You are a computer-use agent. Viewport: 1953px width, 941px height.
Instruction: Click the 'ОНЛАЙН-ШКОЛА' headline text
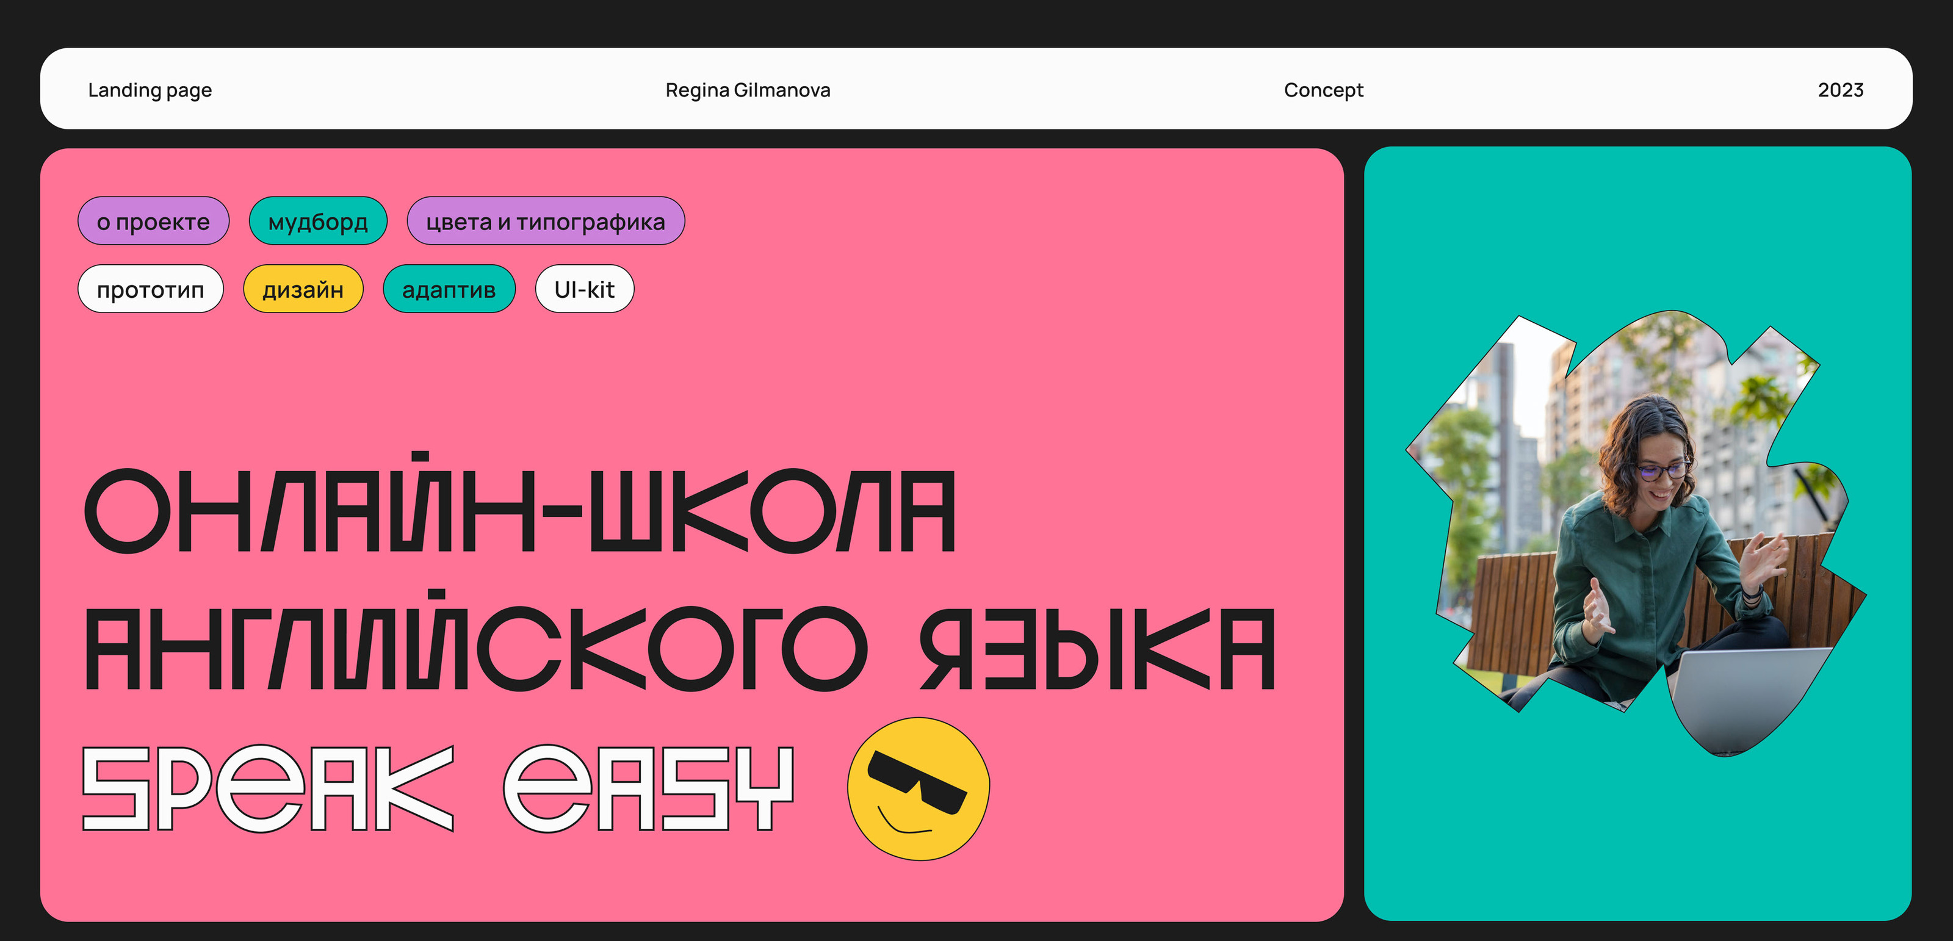(x=519, y=510)
